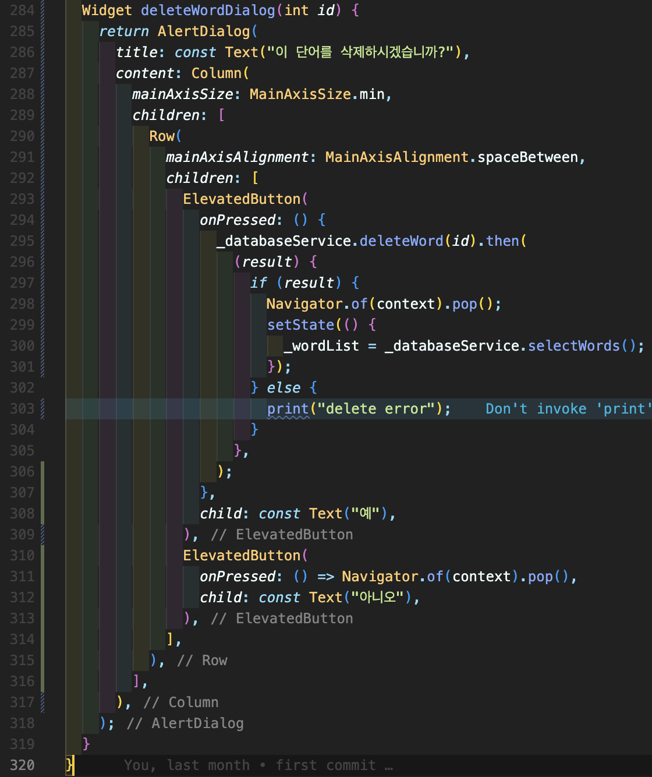
Task: Click line number 320 in the gutter
Action: pos(22,765)
